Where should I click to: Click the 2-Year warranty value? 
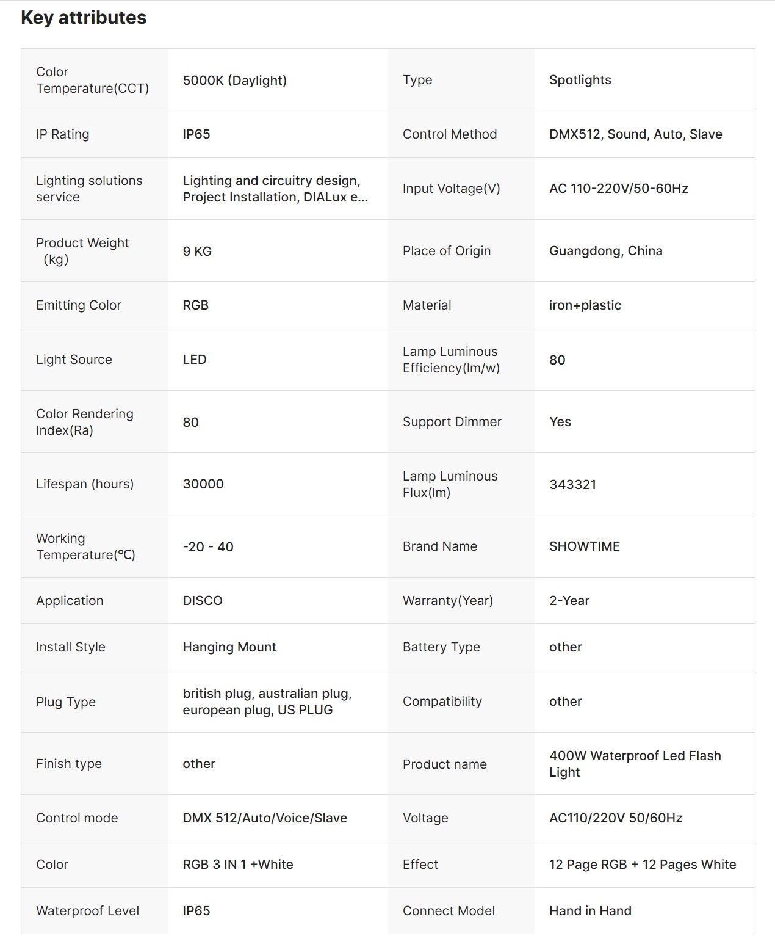569,601
